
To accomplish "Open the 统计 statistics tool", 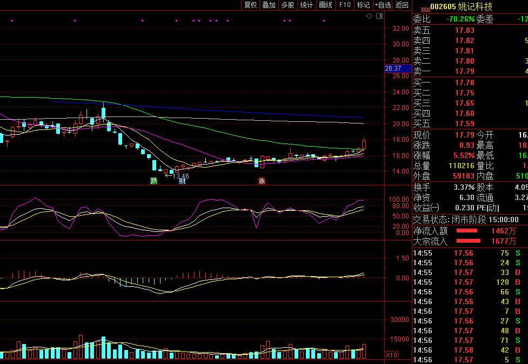I will [x=306, y=5].
